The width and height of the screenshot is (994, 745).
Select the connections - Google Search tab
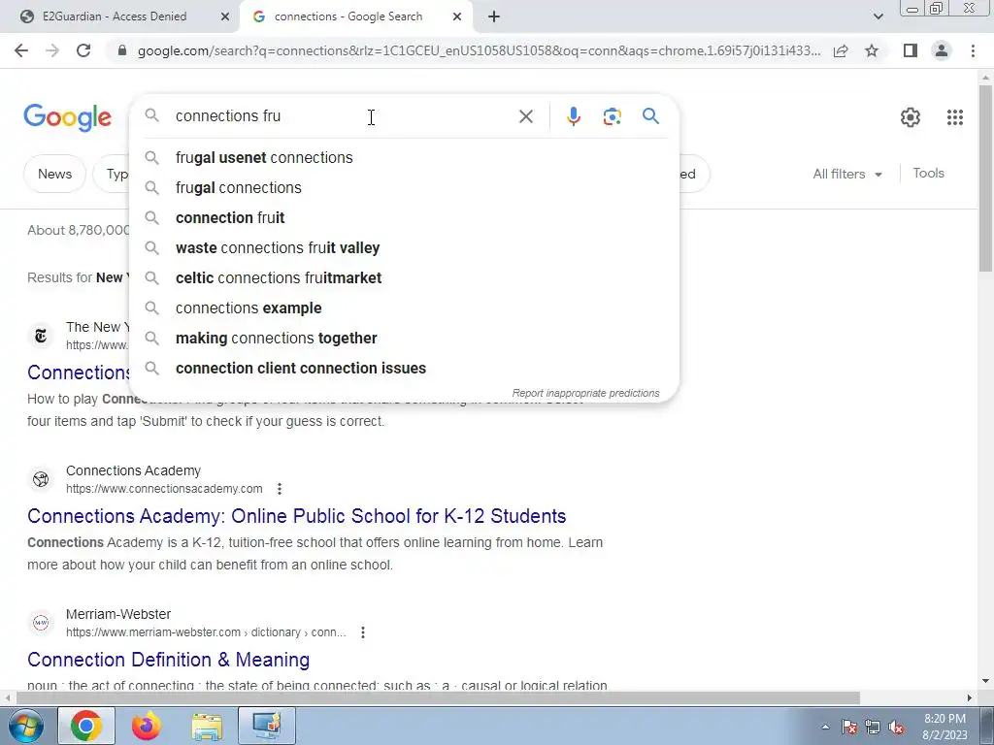pyautogui.click(x=355, y=16)
